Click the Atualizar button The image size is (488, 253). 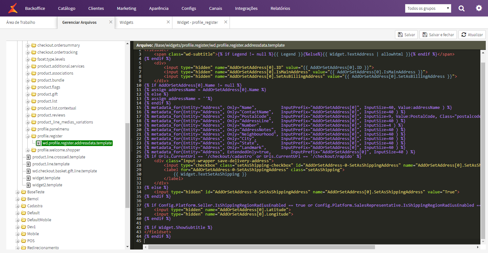pyautogui.click(x=472, y=35)
